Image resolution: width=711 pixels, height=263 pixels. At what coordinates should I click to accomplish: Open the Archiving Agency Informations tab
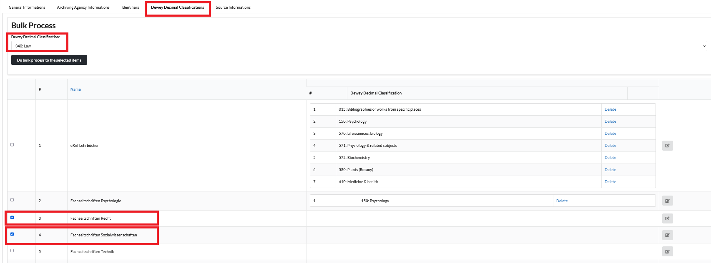click(83, 7)
